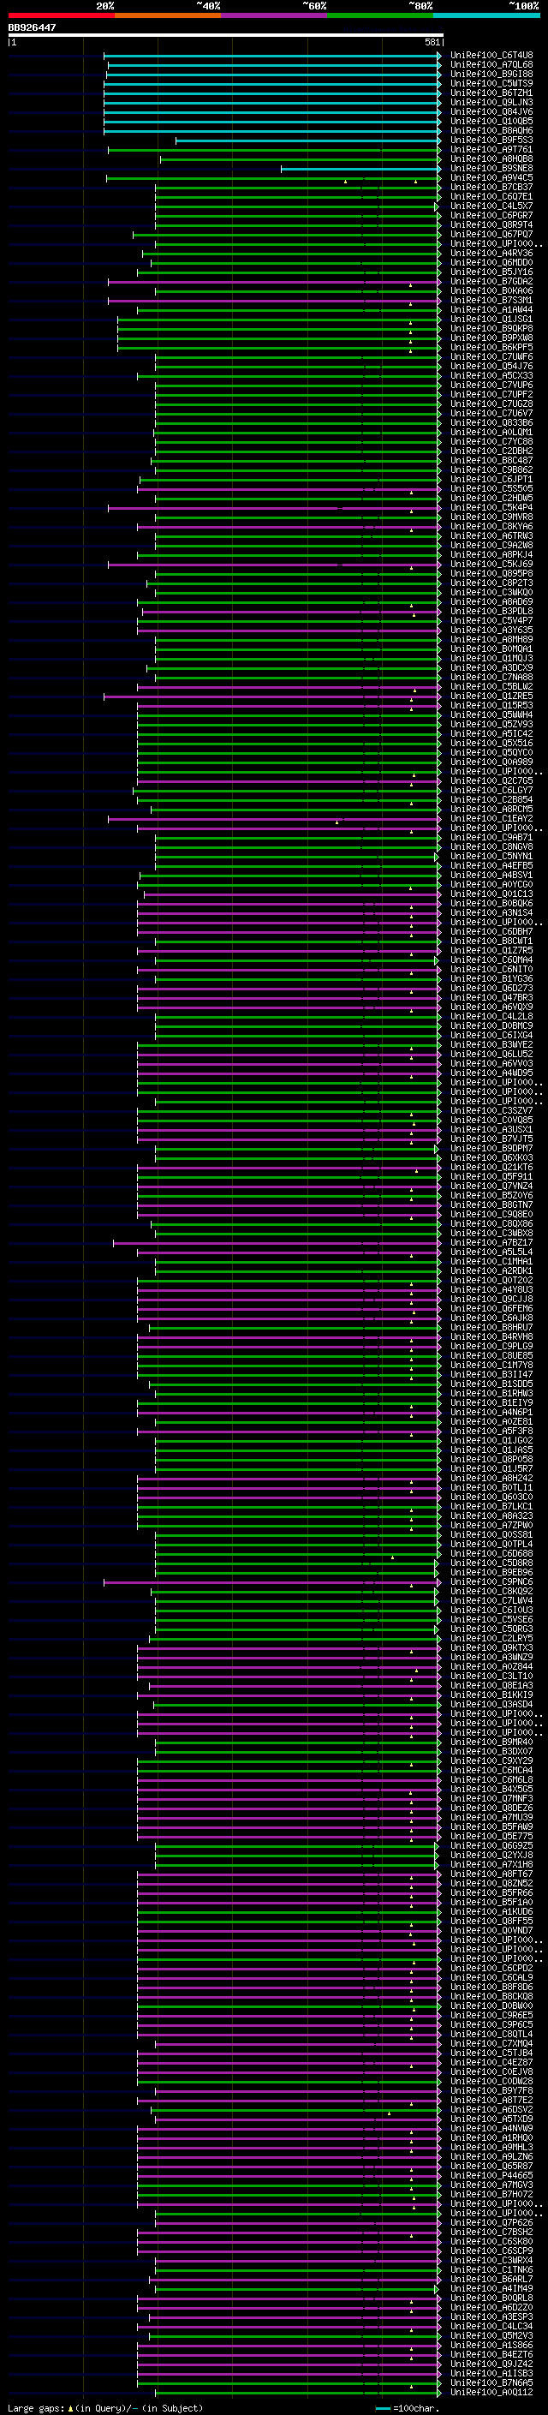Select the UniRef100_B8GTN7 label

[491, 1205]
